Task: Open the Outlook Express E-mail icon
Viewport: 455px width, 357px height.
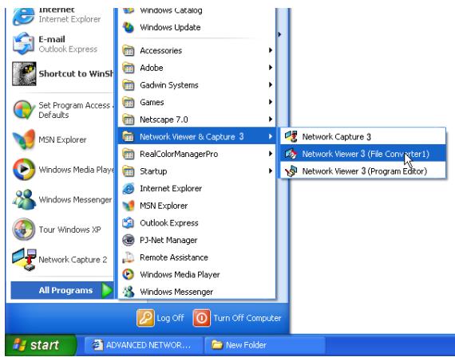Action: click(x=23, y=44)
